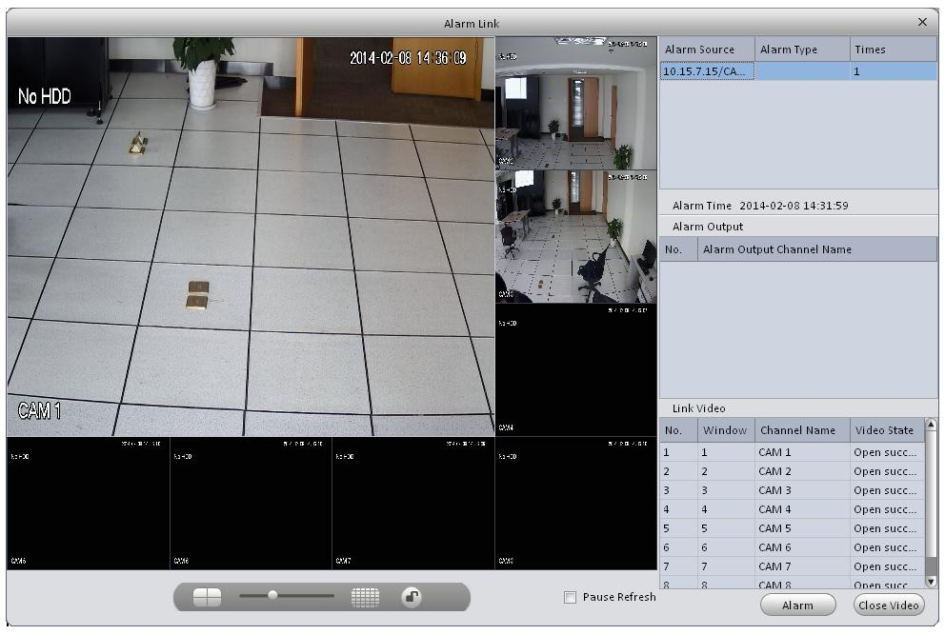Image resolution: width=945 pixels, height=635 pixels.
Task: Sort by the Alarm Type column header
Action: (x=802, y=50)
